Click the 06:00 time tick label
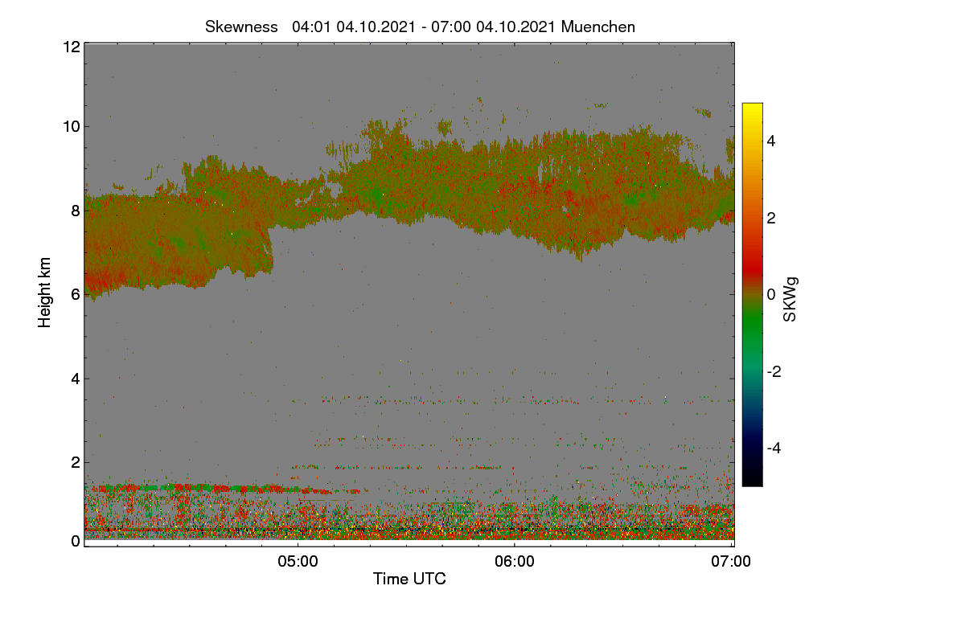Viewport: 965px width, 643px height. 515,562
